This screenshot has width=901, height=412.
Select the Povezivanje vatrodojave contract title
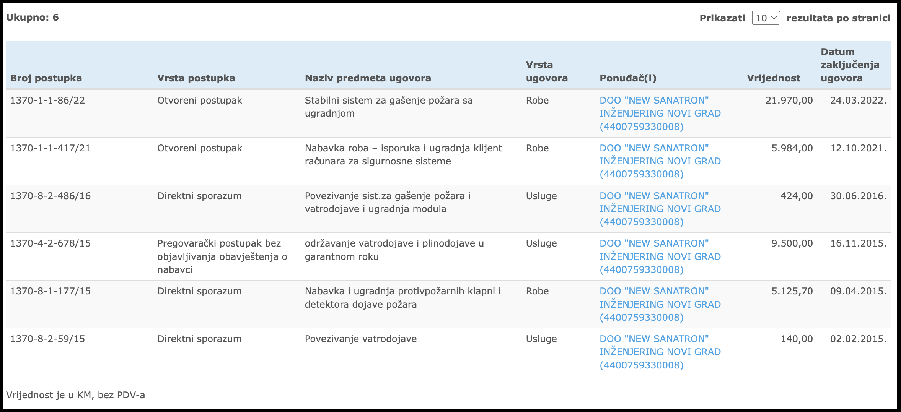tap(361, 339)
